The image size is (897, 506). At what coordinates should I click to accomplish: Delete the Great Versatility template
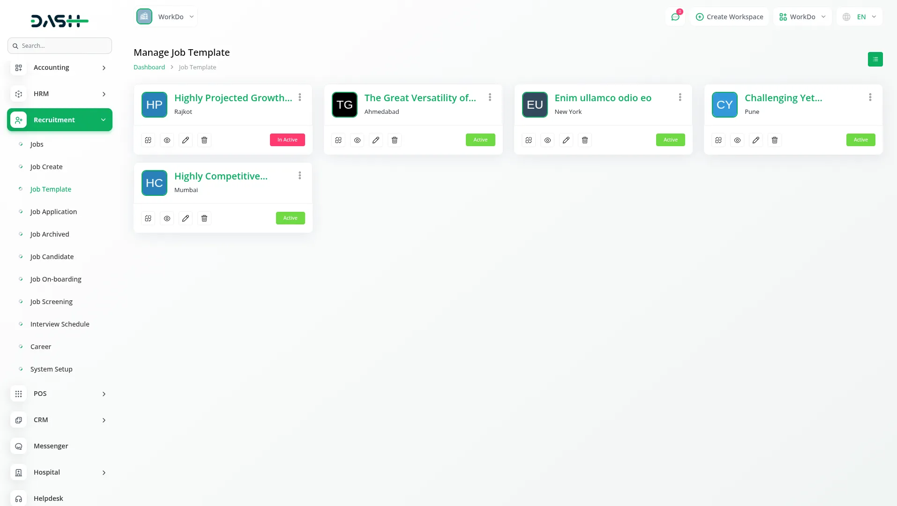tap(395, 140)
